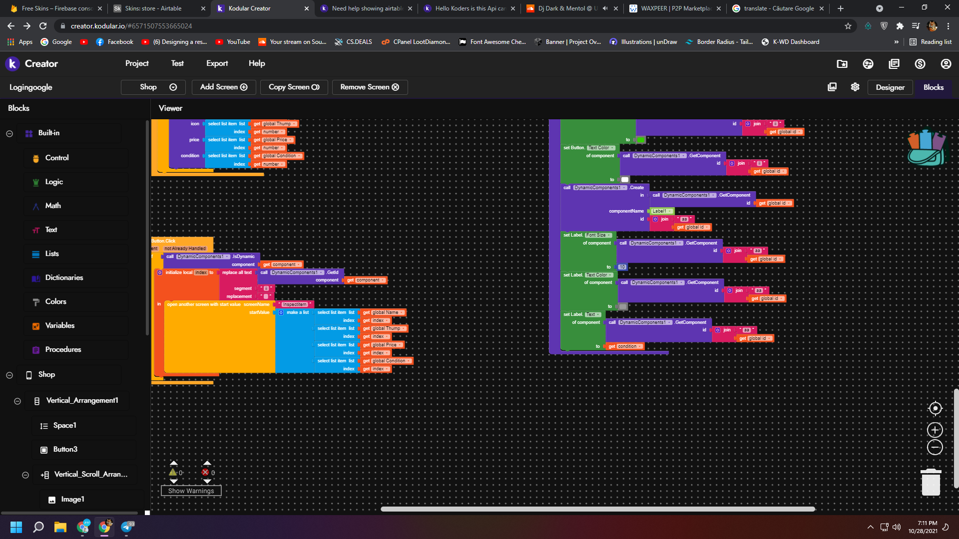Viewport: 959px width, 539px height.
Task: Collapse the Vertical_Arrangement1 tree node
Action: (x=17, y=401)
